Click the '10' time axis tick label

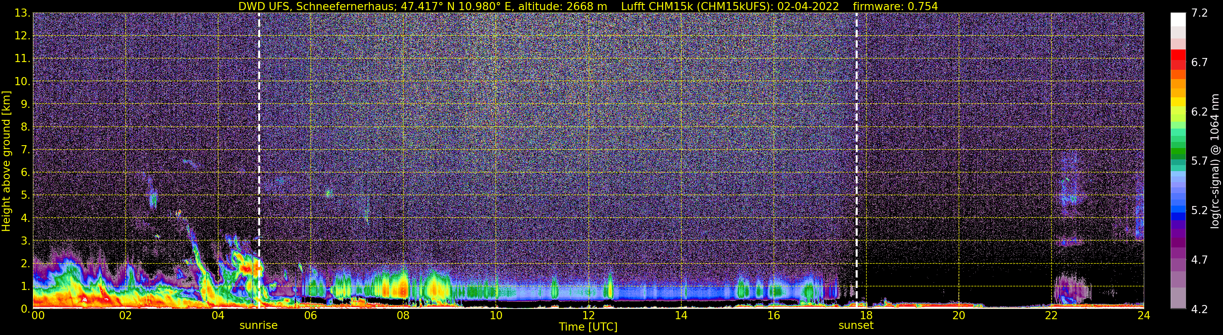pyautogui.click(x=496, y=316)
